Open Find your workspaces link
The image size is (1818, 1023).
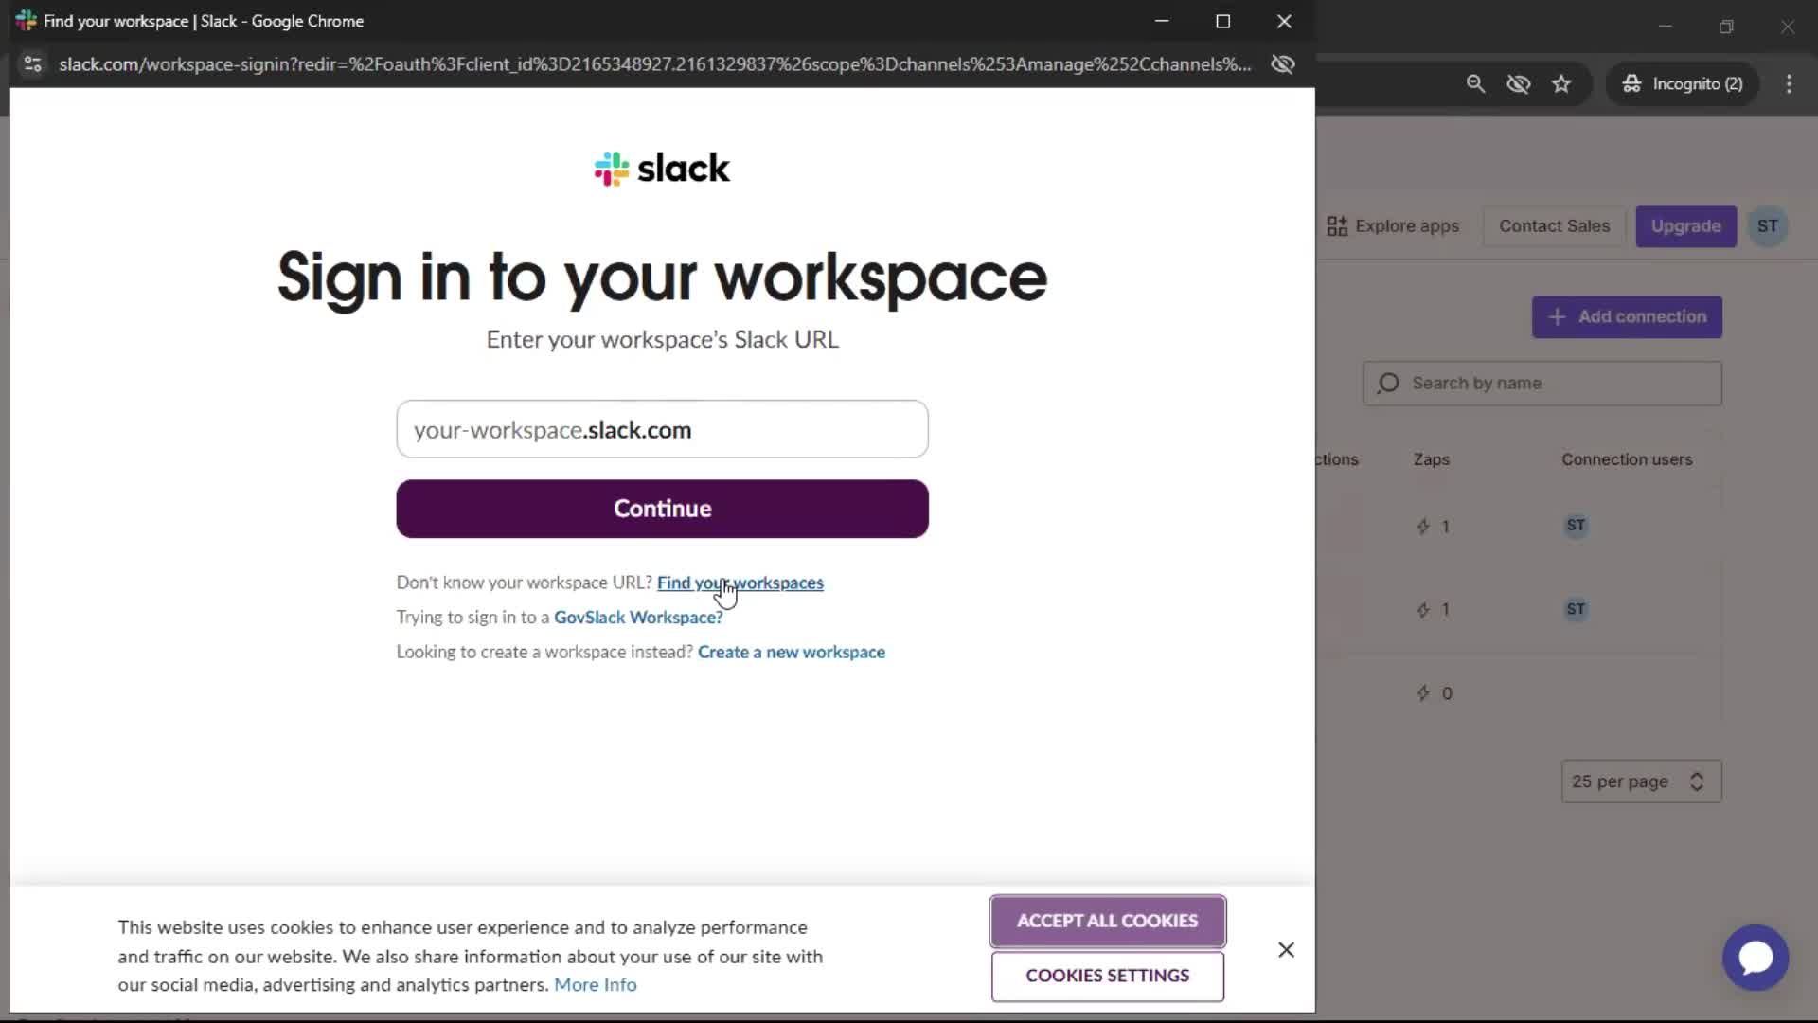click(x=740, y=583)
